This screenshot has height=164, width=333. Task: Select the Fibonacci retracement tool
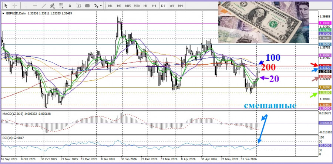click(x=61, y=6)
